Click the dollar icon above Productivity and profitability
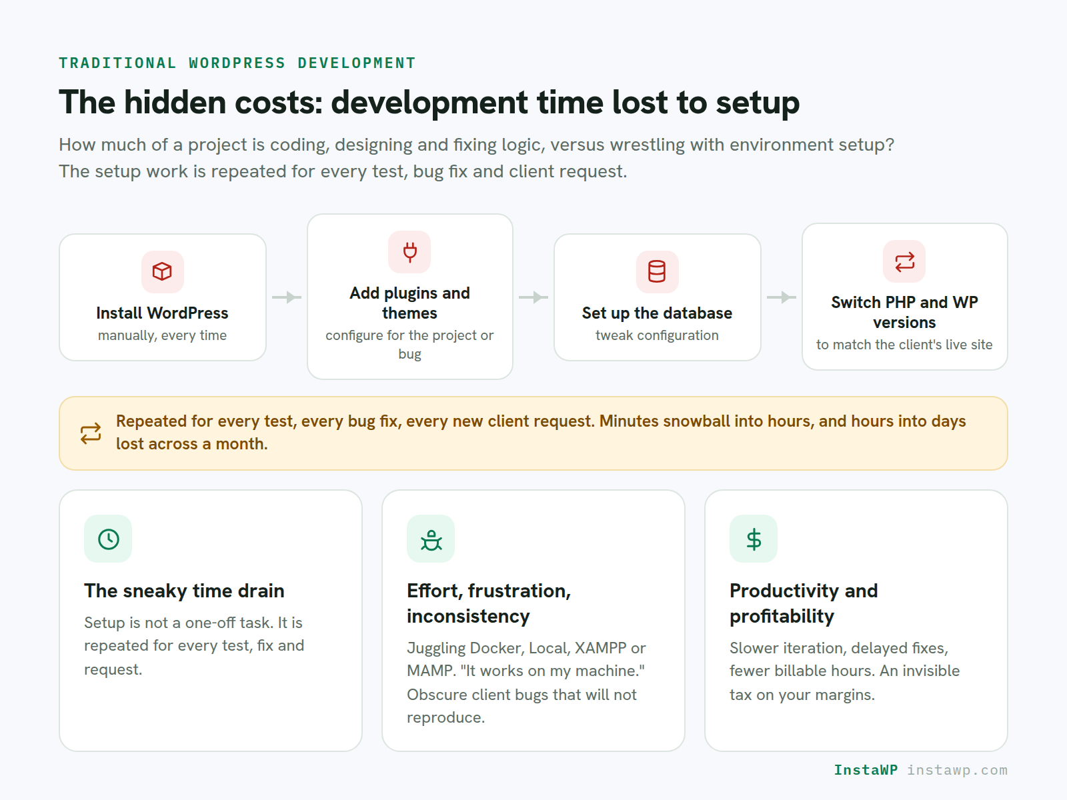 754,539
